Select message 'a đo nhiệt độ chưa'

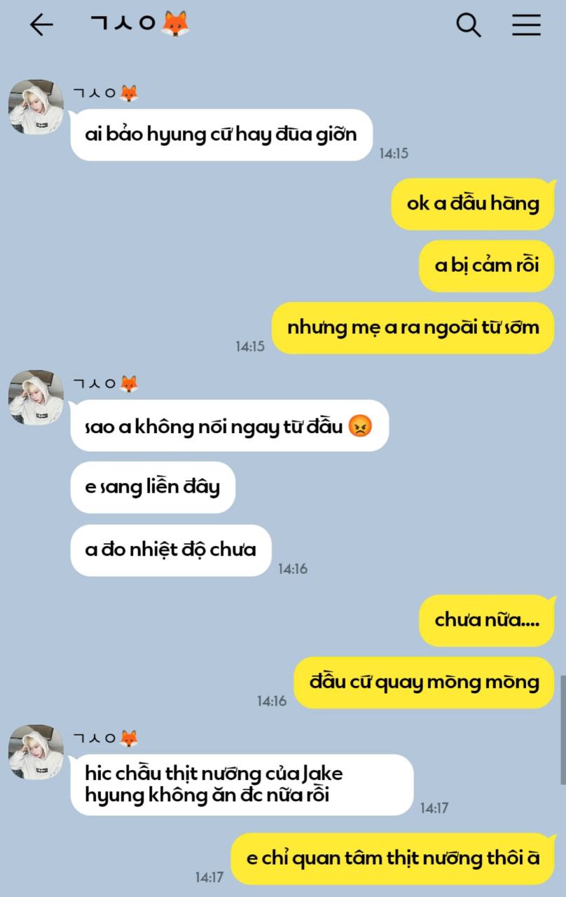point(171,550)
